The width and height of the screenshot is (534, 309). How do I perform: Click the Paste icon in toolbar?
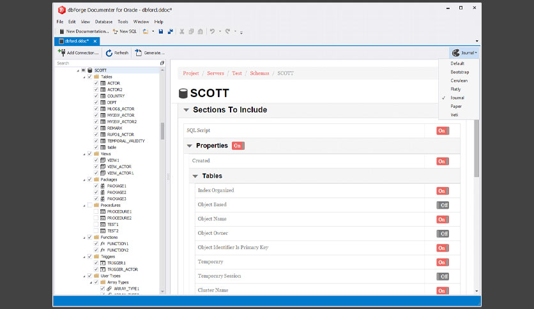[201, 31]
